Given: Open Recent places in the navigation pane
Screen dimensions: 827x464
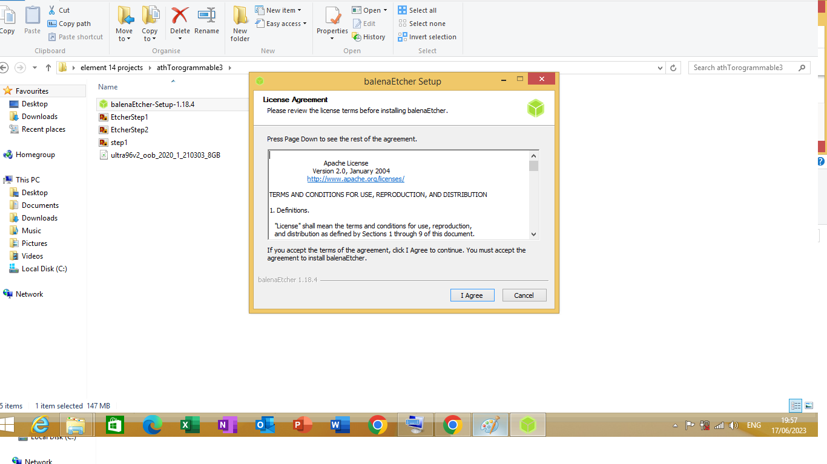Looking at the screenshot, I should [44, 129].
